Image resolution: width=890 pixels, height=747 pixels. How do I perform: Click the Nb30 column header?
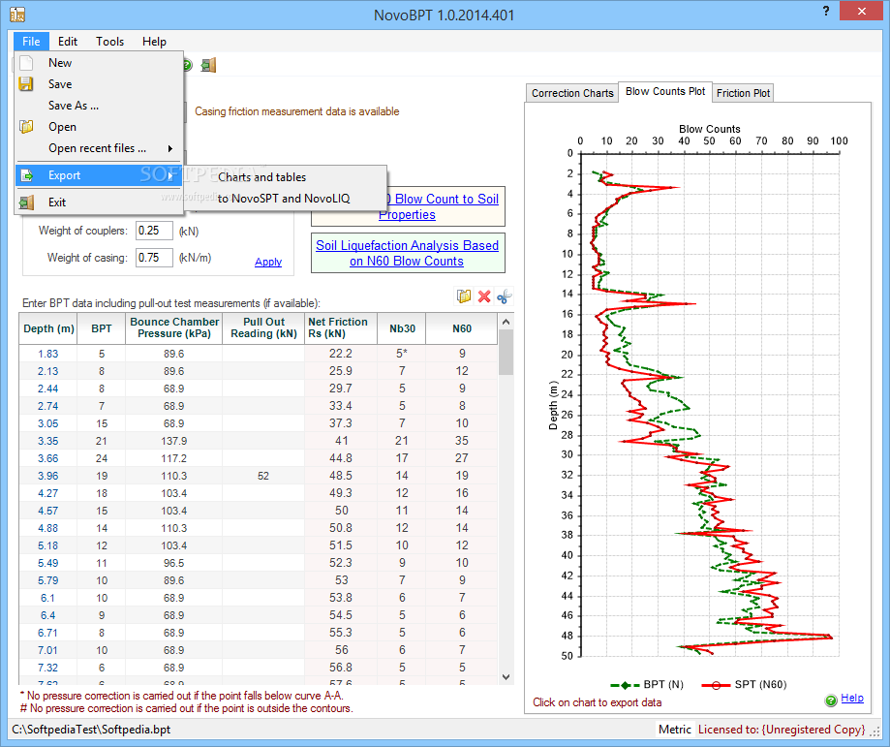[x=402, y=328]
